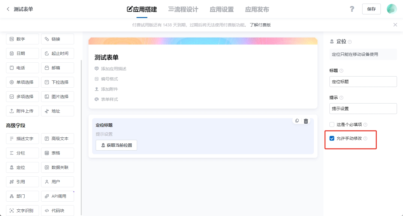Delete the 定位标题 field with trash icon
The width and height of the screenshot is (403, 216).
(x=306, y=121)
